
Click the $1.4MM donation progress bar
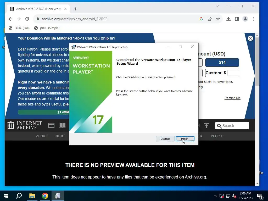click(44, 112)
